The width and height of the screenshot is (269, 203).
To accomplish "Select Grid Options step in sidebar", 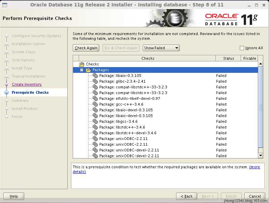I will 23,60.
